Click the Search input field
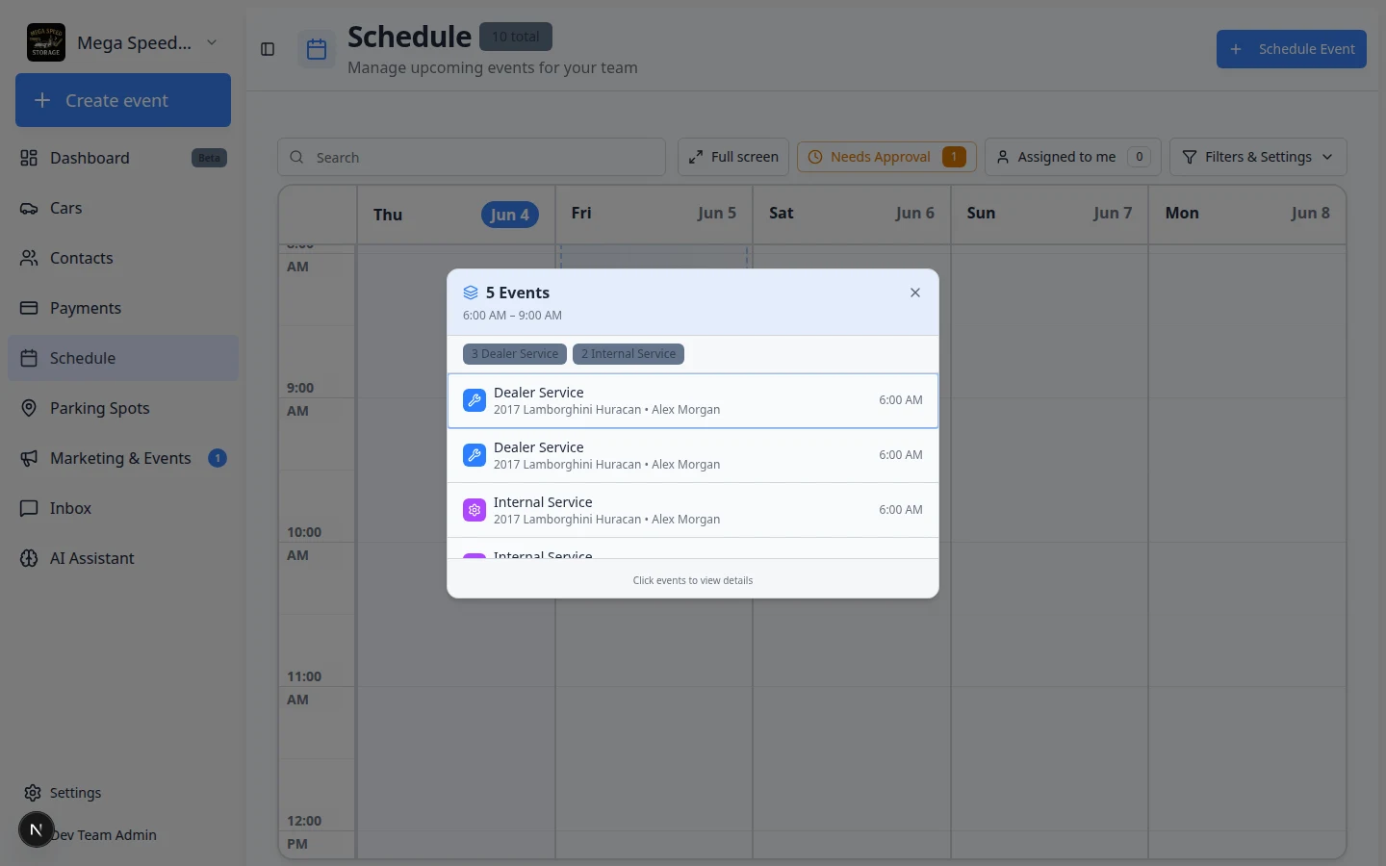 [472, 157]
